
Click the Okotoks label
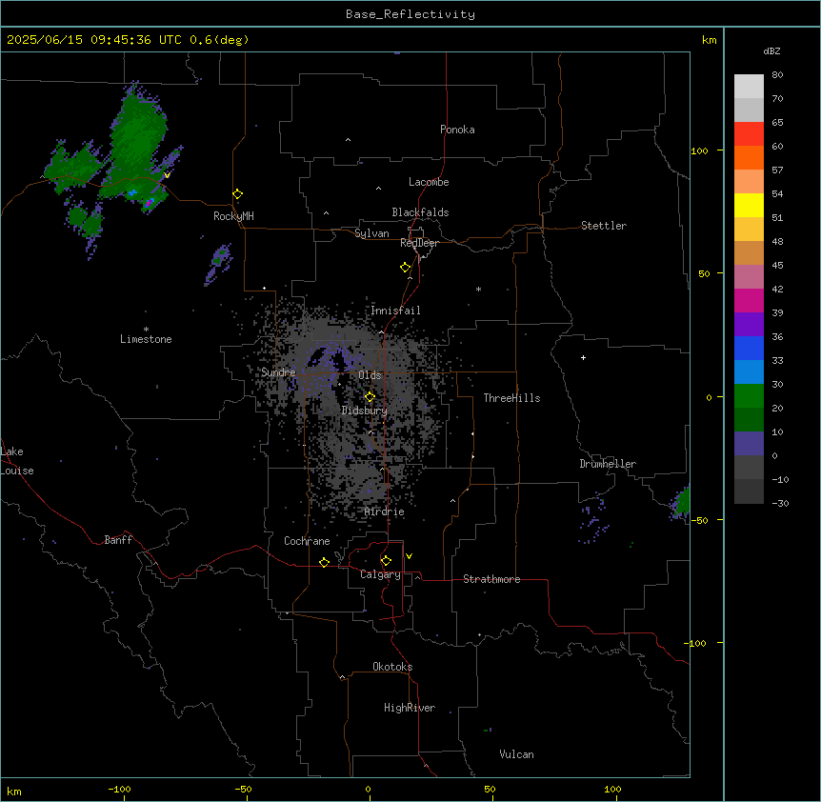click(x=392, y=667)
